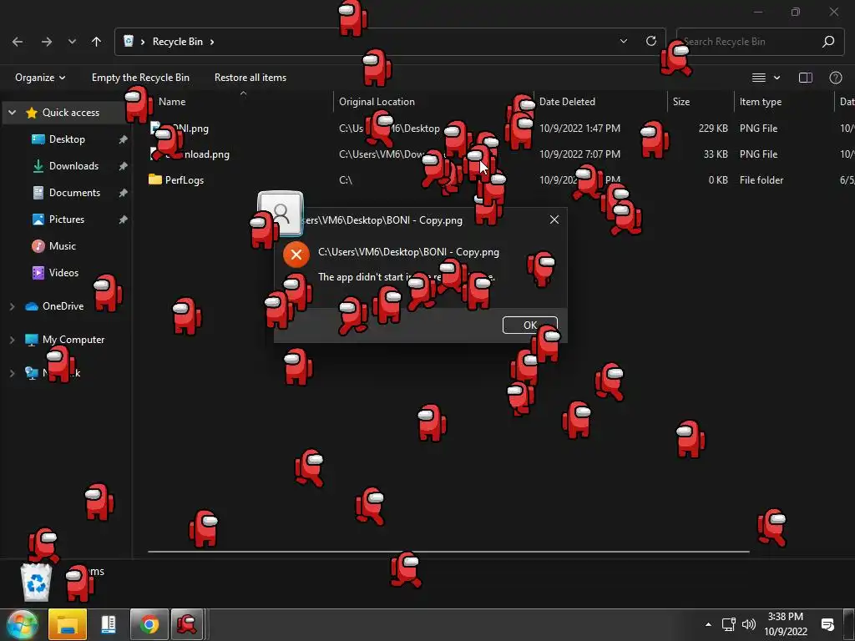855x641 pixels.
Task: Go up one folder level
Action: (97, 42)
